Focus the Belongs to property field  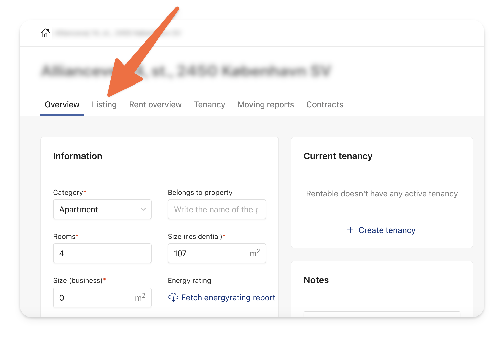coord(217,209)
